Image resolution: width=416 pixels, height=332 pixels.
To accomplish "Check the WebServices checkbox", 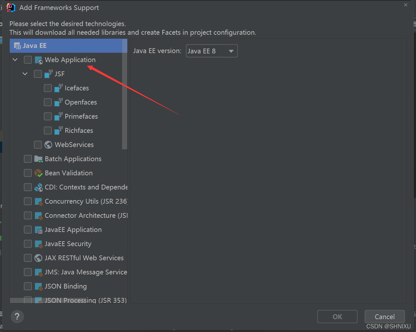I will coord(38,145).
